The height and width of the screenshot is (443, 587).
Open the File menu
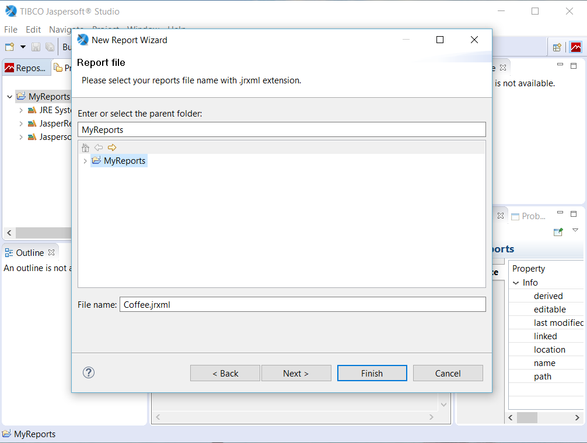(x=11, y=30)
